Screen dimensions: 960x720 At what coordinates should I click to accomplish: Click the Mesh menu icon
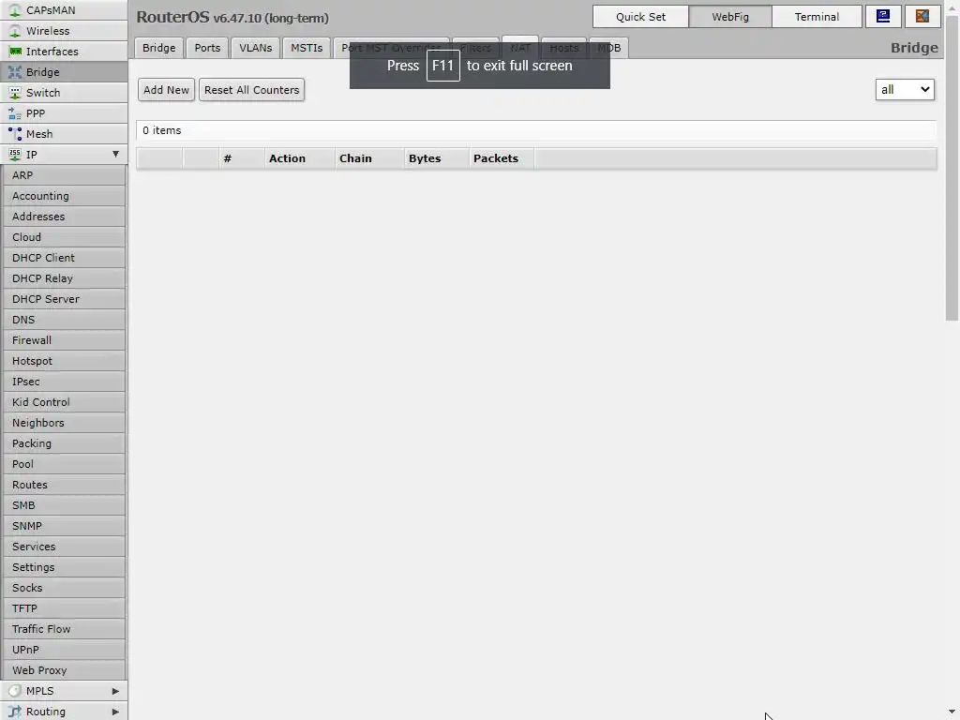(15, 134)
